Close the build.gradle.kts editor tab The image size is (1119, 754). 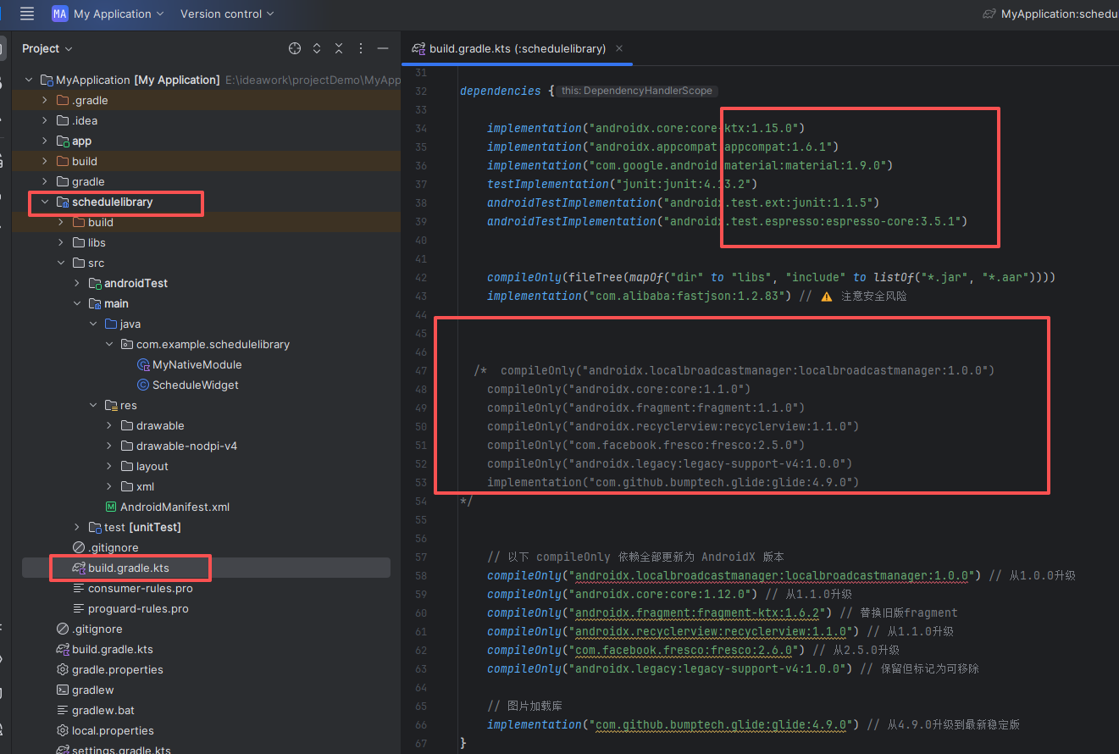tap(619, 48)
